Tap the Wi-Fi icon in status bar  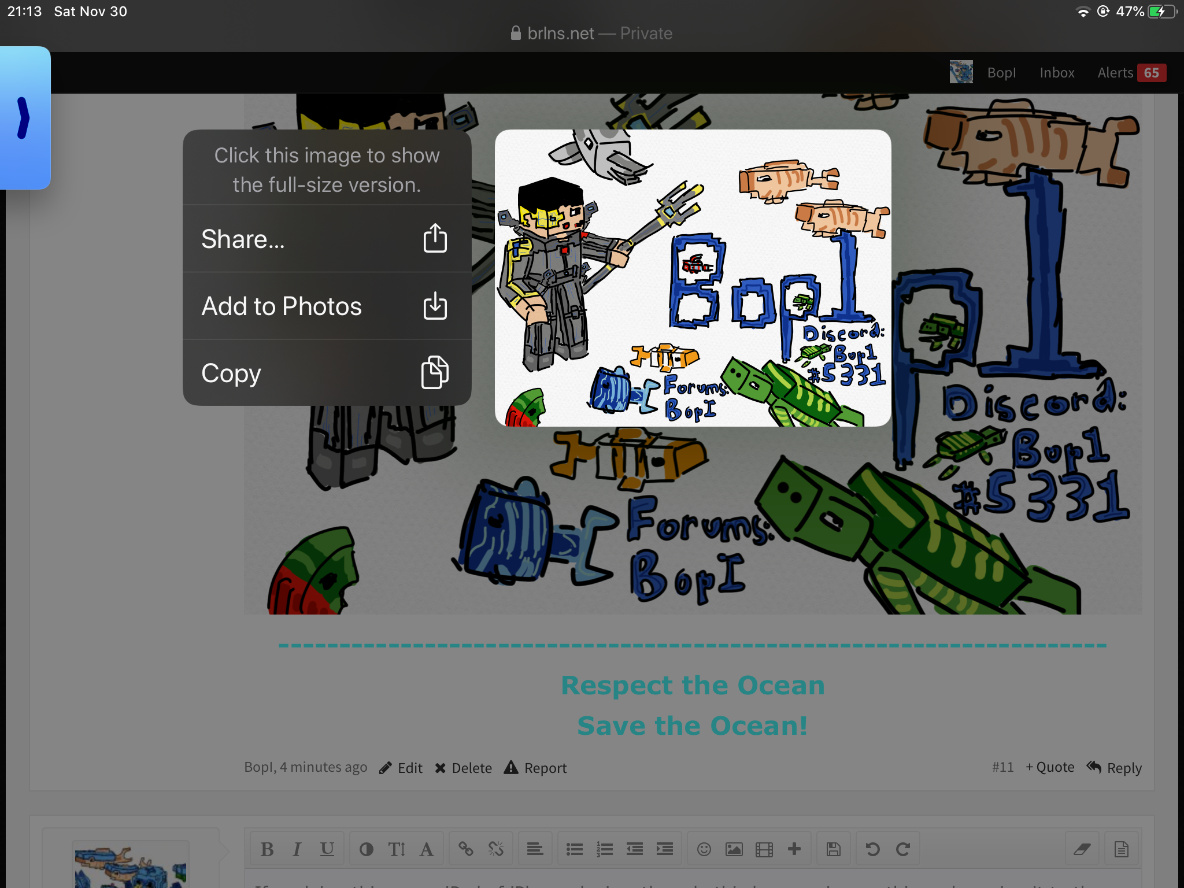(1082, 12)
